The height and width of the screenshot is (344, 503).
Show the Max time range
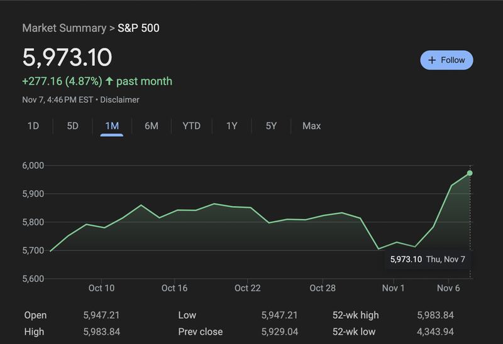(x=311, y=126)
